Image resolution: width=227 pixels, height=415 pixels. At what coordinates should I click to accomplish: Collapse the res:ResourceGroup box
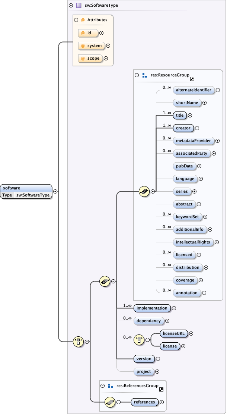tap(137, 75)
